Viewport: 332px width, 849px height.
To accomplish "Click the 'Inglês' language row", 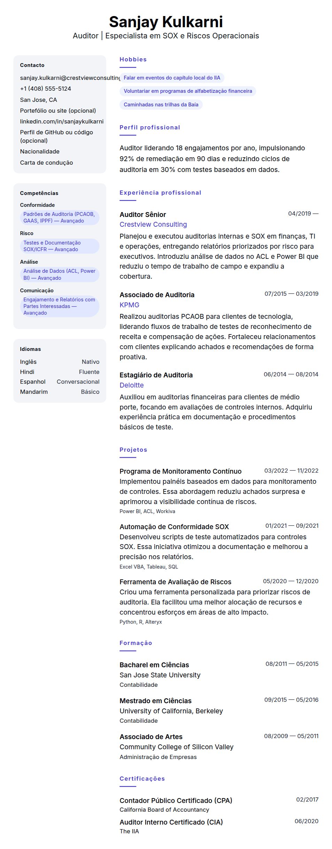I will click(60, 362).
